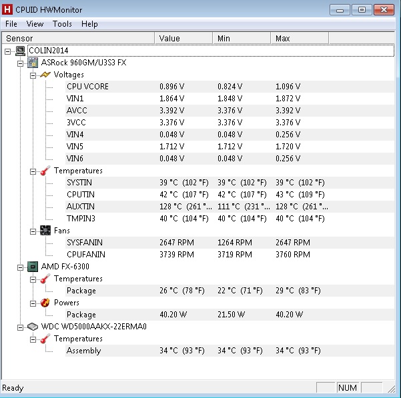401x398 pixels.
Task: Select the AVCC sensor row
Action: point(230,111)
